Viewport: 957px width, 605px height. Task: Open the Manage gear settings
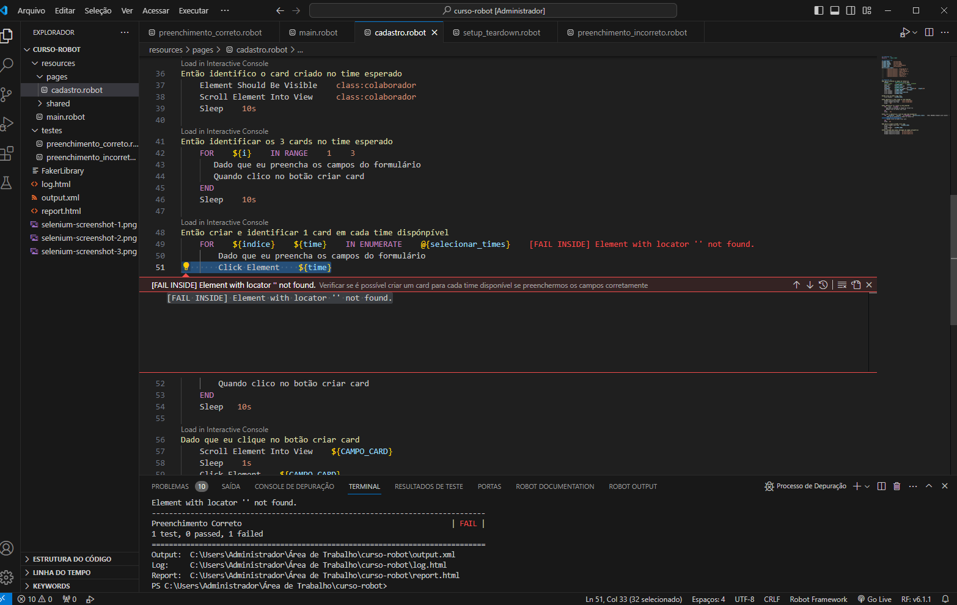7,577
